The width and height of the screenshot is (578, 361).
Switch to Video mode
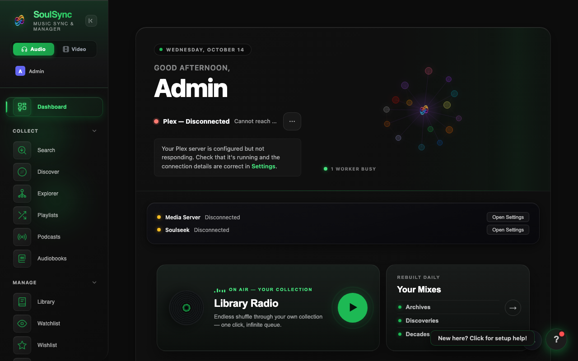pos(75,49)
